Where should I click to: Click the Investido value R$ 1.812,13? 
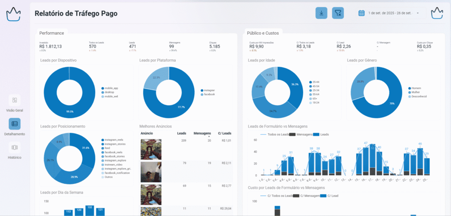(51, 47)
